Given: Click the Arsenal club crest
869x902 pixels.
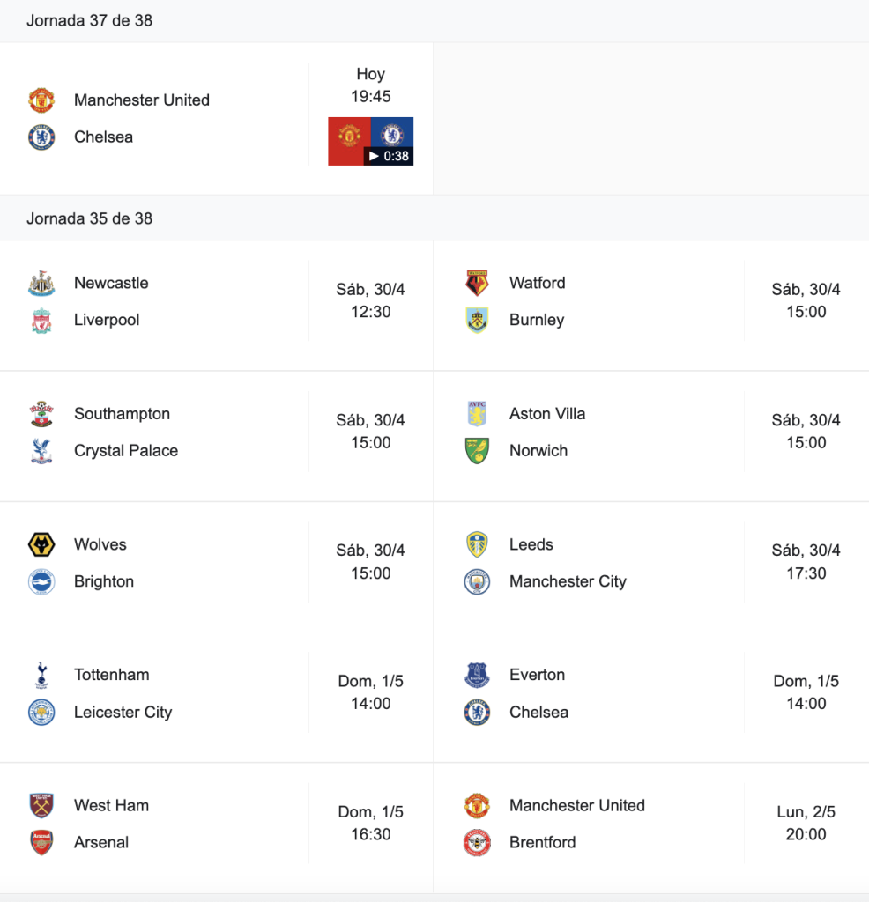Looking at the screenshot, I should (41, 842).
